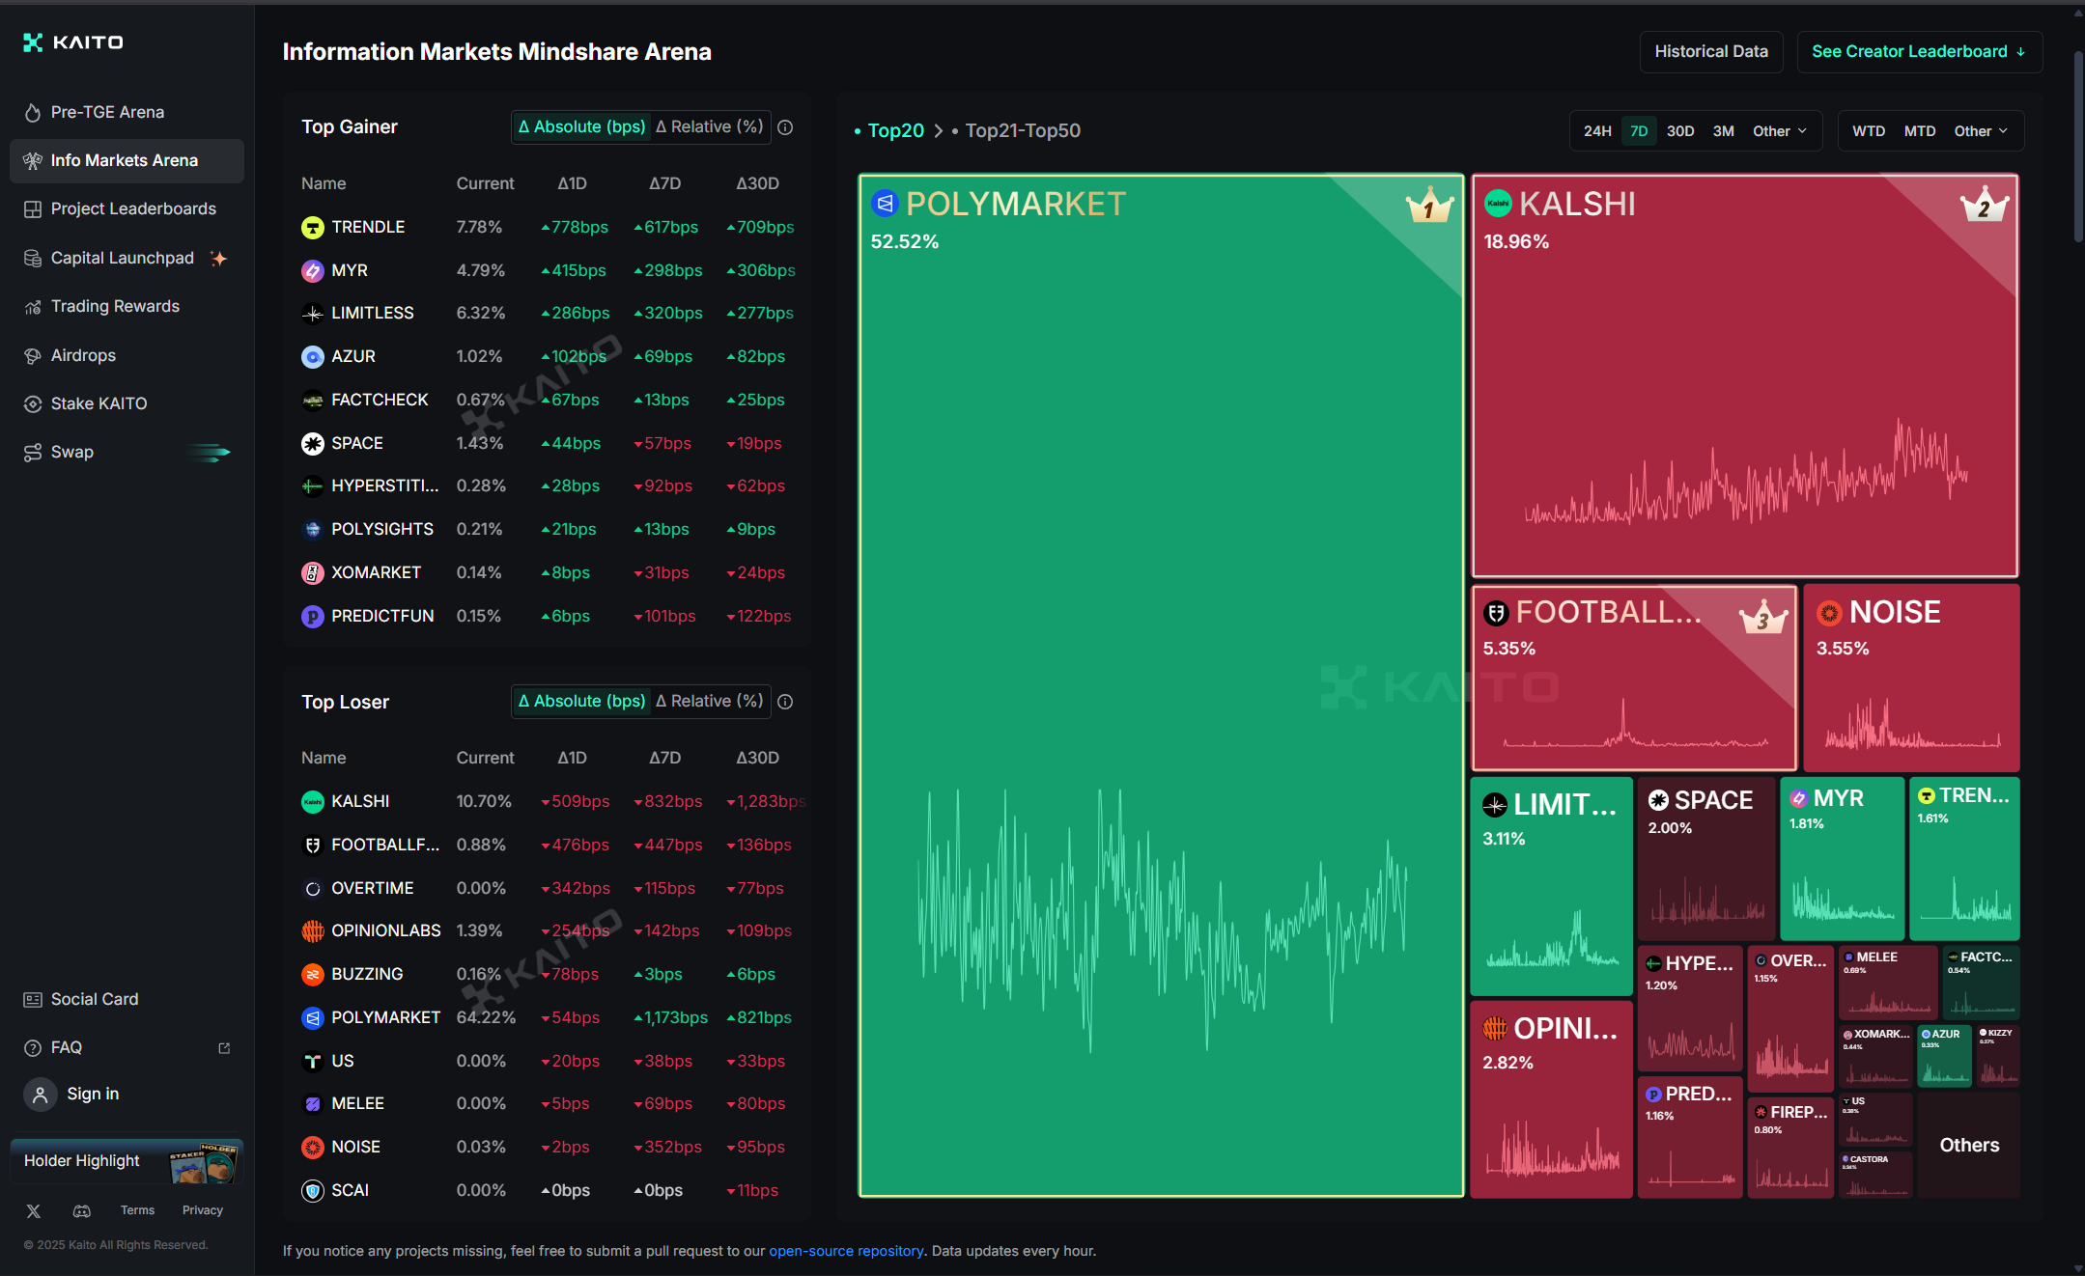
Task: Click the Historical Data button
Action: pos(1710,52)
